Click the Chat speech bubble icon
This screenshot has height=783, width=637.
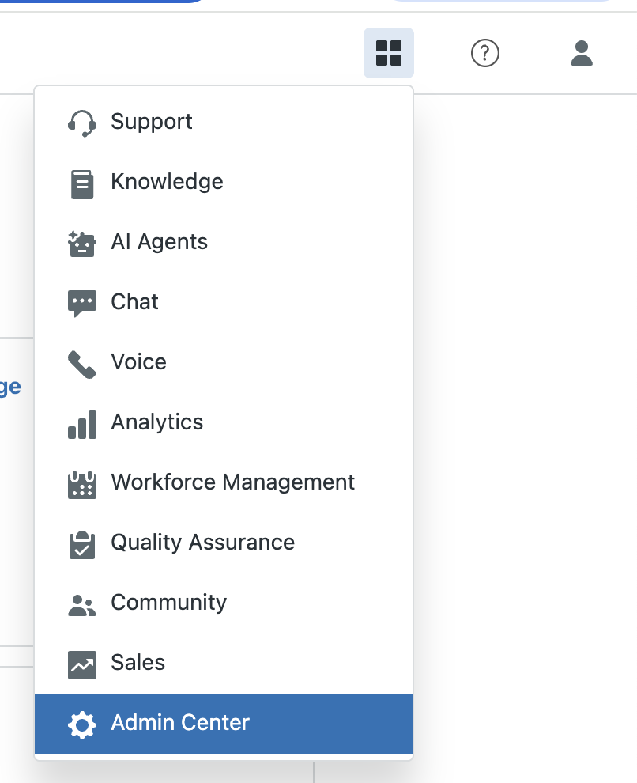81,301
